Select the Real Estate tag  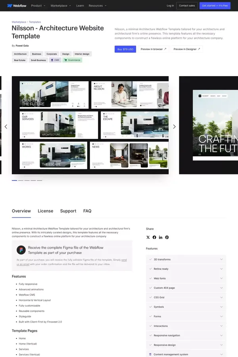[19, 60]
